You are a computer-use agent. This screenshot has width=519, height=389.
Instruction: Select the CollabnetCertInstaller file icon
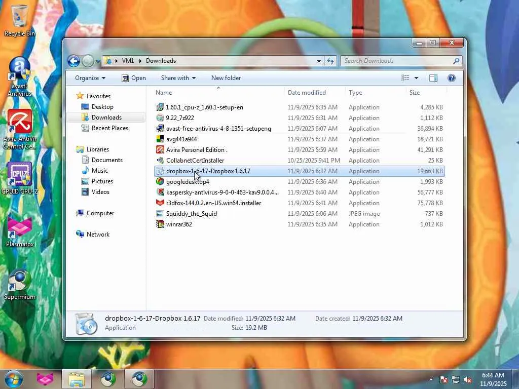pyautogui.click(x=160, y=161)
